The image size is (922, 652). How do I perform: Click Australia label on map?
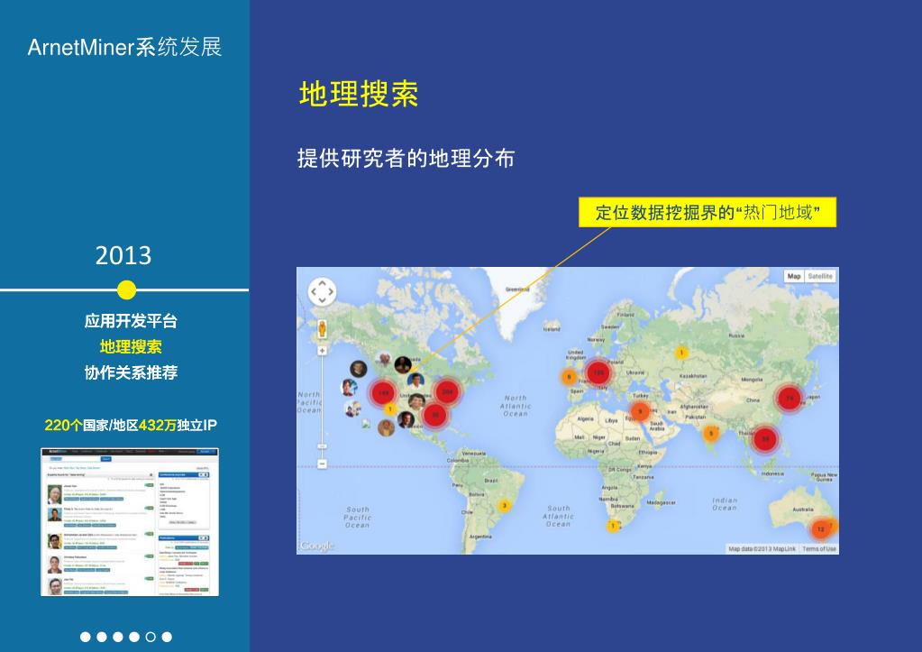[x=803, y=509]
